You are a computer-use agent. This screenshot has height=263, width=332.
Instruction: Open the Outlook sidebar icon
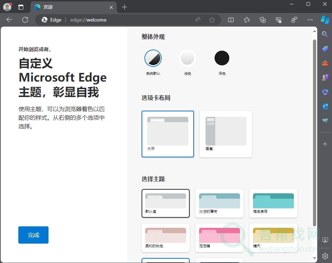325,106
